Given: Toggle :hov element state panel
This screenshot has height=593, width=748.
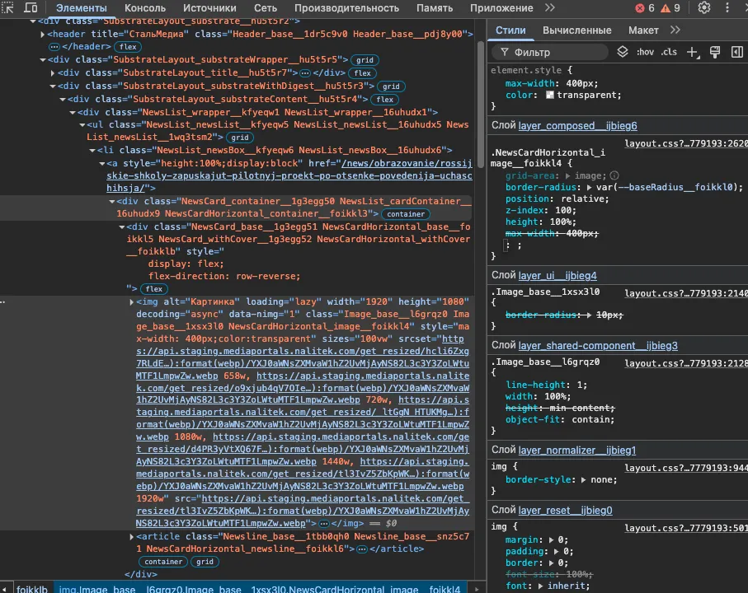Looking at the screenshot, I should (x=645, y=52).
